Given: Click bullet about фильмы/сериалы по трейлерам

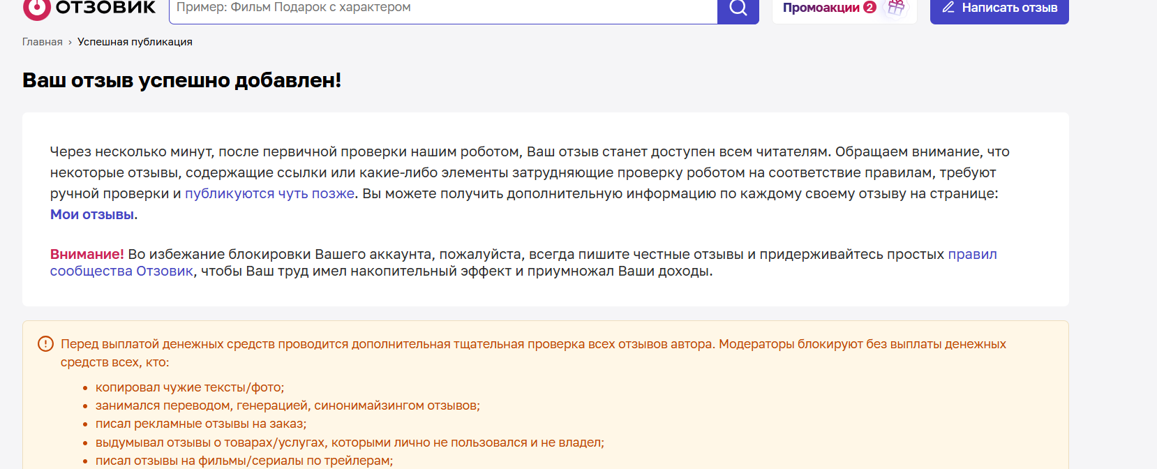Looking at the screenshot, I should point(244,461).
